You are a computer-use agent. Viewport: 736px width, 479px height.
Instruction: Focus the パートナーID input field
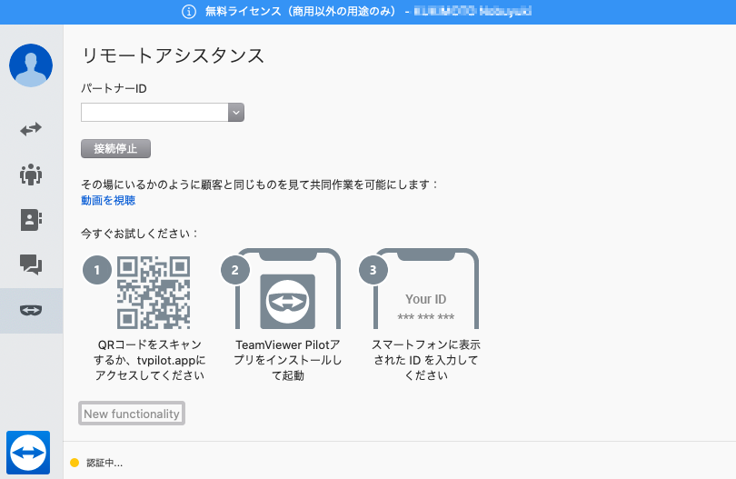pyautogui.click(x=154, y=112)
